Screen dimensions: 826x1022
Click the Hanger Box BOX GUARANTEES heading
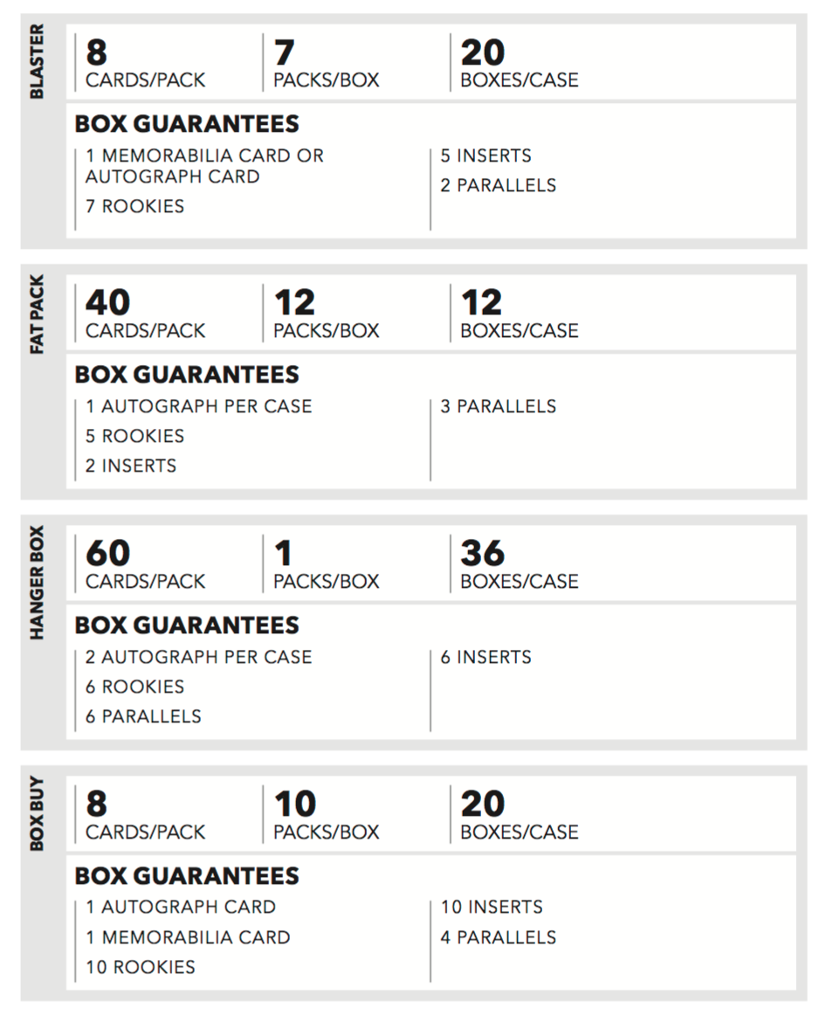pyautogui.click(x=187, y=625)
